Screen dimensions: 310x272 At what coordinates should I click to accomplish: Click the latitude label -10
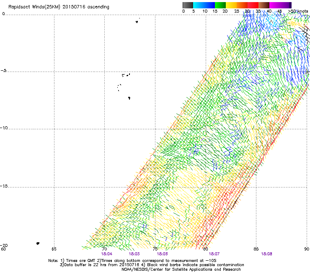[x=4, y=128]
